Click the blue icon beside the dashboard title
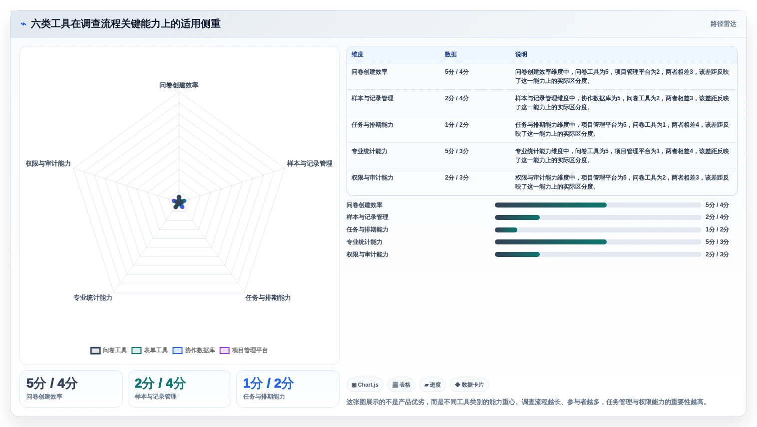The height and width of the screenshot is (427, 757). (x=23, y=24)
